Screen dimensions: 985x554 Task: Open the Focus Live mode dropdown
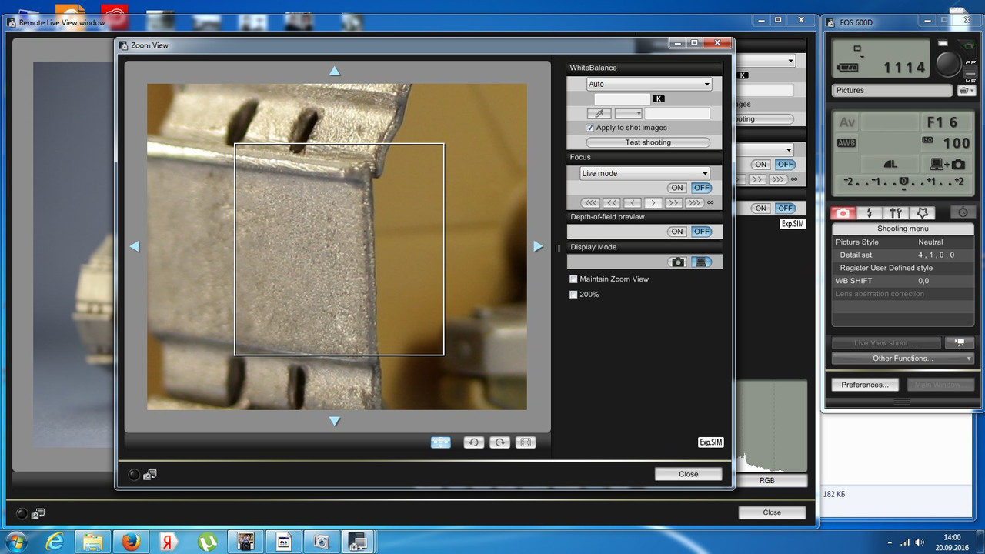tap(644, 173)
